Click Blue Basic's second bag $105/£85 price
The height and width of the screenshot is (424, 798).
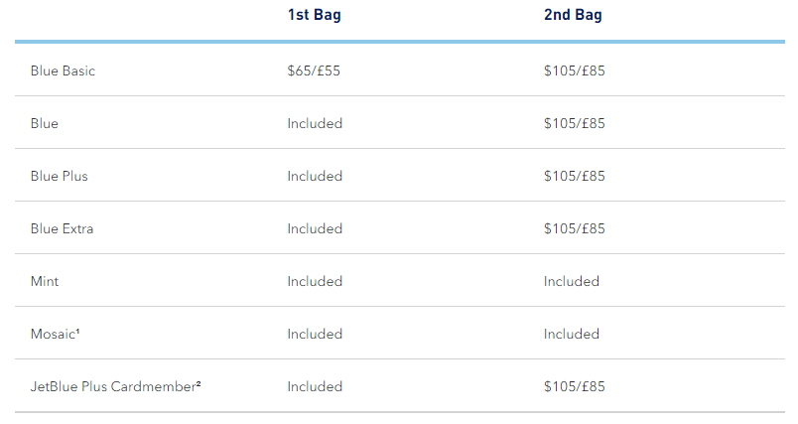[x=574, y=71]
